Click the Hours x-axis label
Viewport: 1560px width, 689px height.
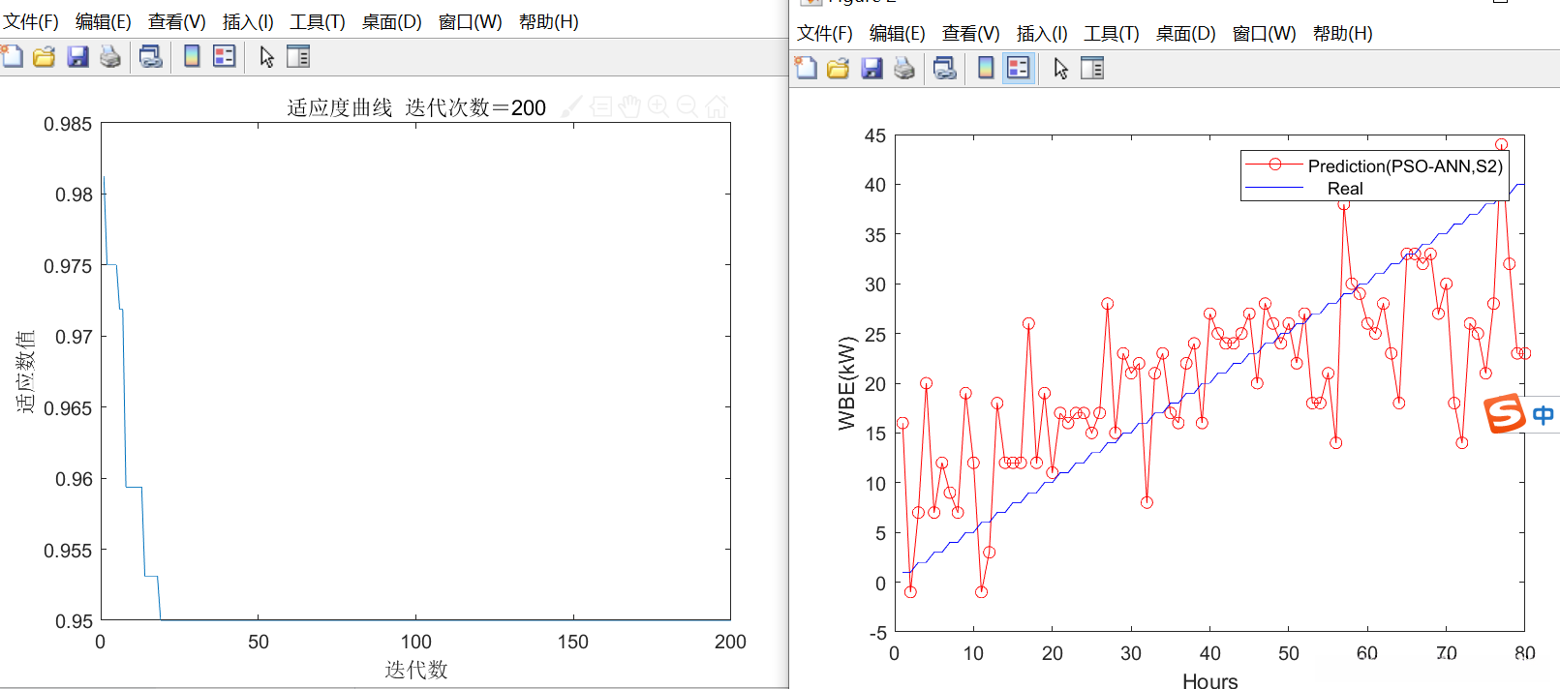(x=1209, y=681)
